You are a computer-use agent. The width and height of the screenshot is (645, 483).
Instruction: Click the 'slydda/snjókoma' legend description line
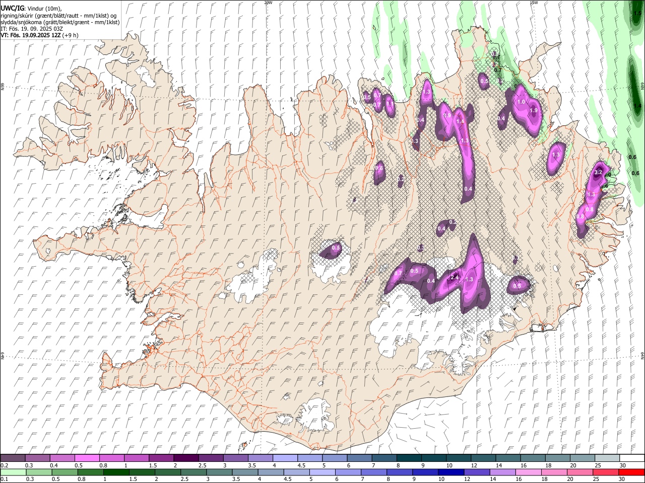pos(60,22)
